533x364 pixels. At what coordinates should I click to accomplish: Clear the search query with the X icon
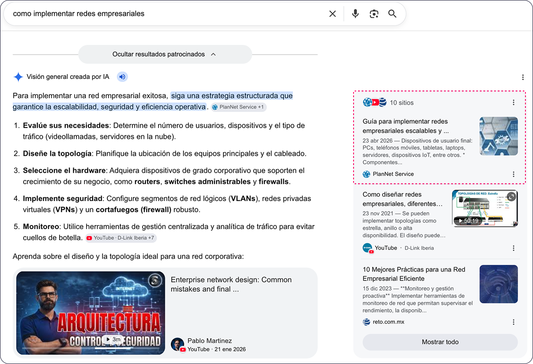pos(332,14)
